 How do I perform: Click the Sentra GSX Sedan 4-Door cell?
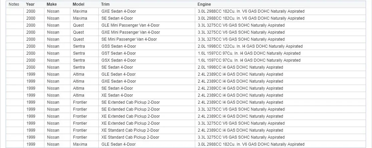tap(118, 60)
